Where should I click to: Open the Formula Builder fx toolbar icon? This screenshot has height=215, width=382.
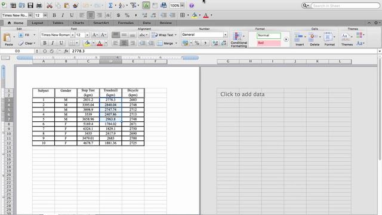[146, 5]
